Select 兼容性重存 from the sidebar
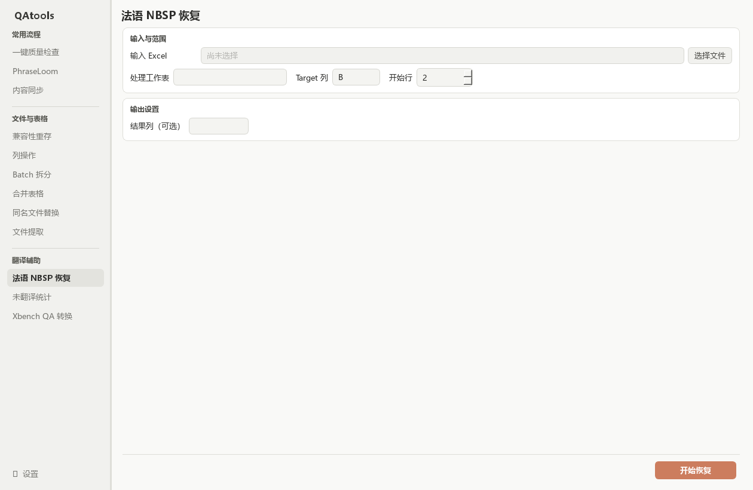This screenshot has width=753, height=490. point(56,136)
